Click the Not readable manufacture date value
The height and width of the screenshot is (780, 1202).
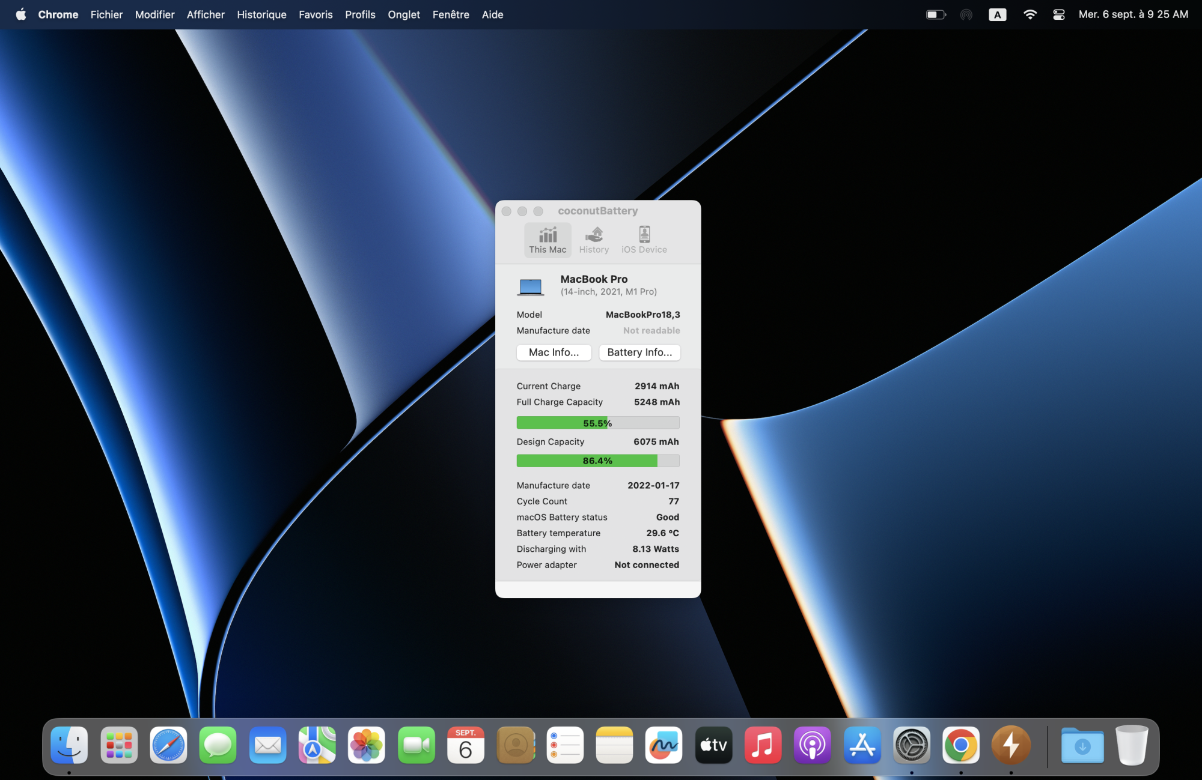click(651, 331)
